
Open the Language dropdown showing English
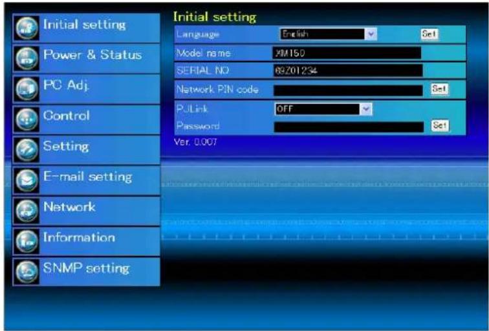(x=329, y=34)
